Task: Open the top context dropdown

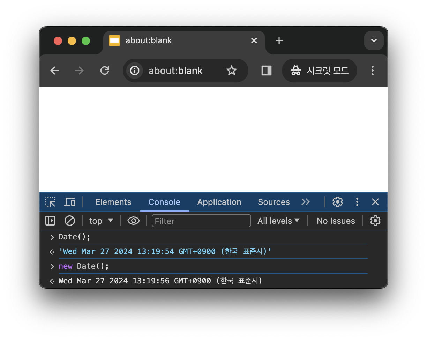Action: 101,221
